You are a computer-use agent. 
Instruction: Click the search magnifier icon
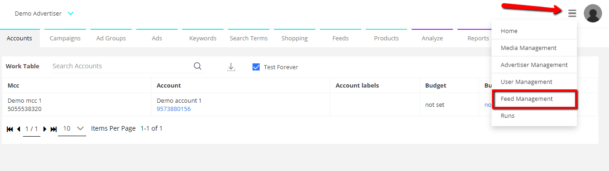pos(197,66)
